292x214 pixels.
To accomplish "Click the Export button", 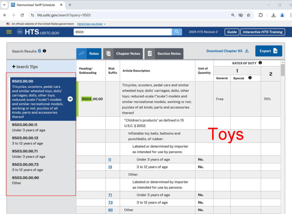I will [268, 51].
